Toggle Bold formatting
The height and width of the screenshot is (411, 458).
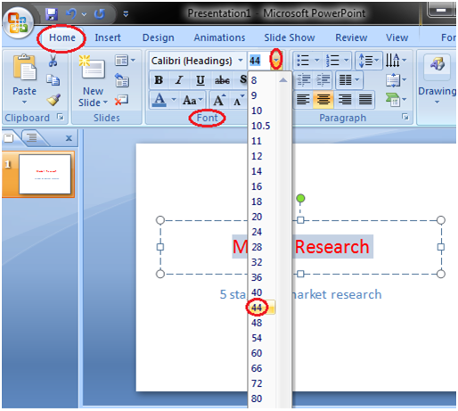pos(159,79)
